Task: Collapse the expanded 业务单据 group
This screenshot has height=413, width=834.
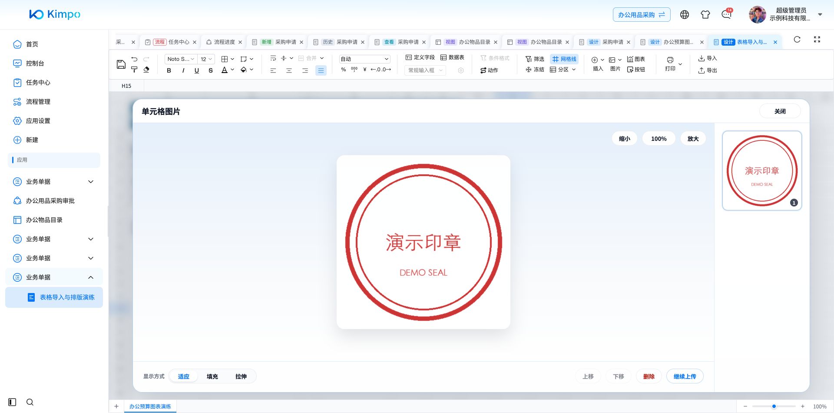Action: click(54, 277)
